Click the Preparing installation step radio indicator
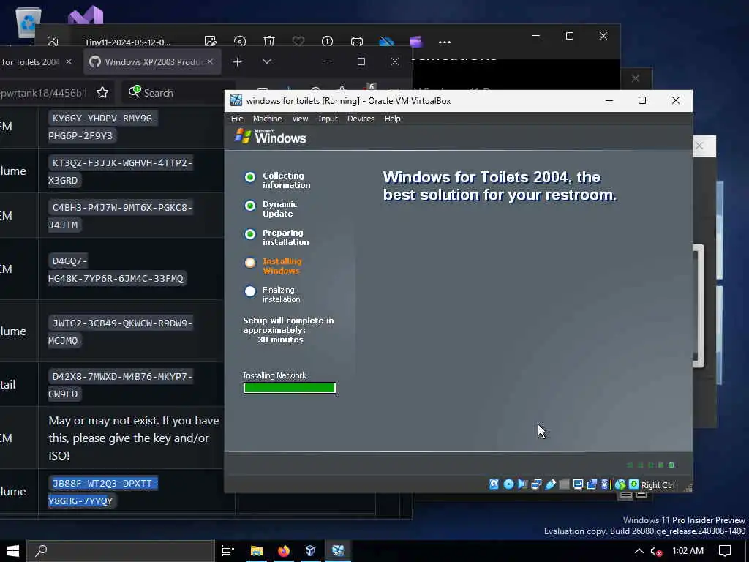Image resolution: width=749 pixels, height=562 pixels. [250, 234]
